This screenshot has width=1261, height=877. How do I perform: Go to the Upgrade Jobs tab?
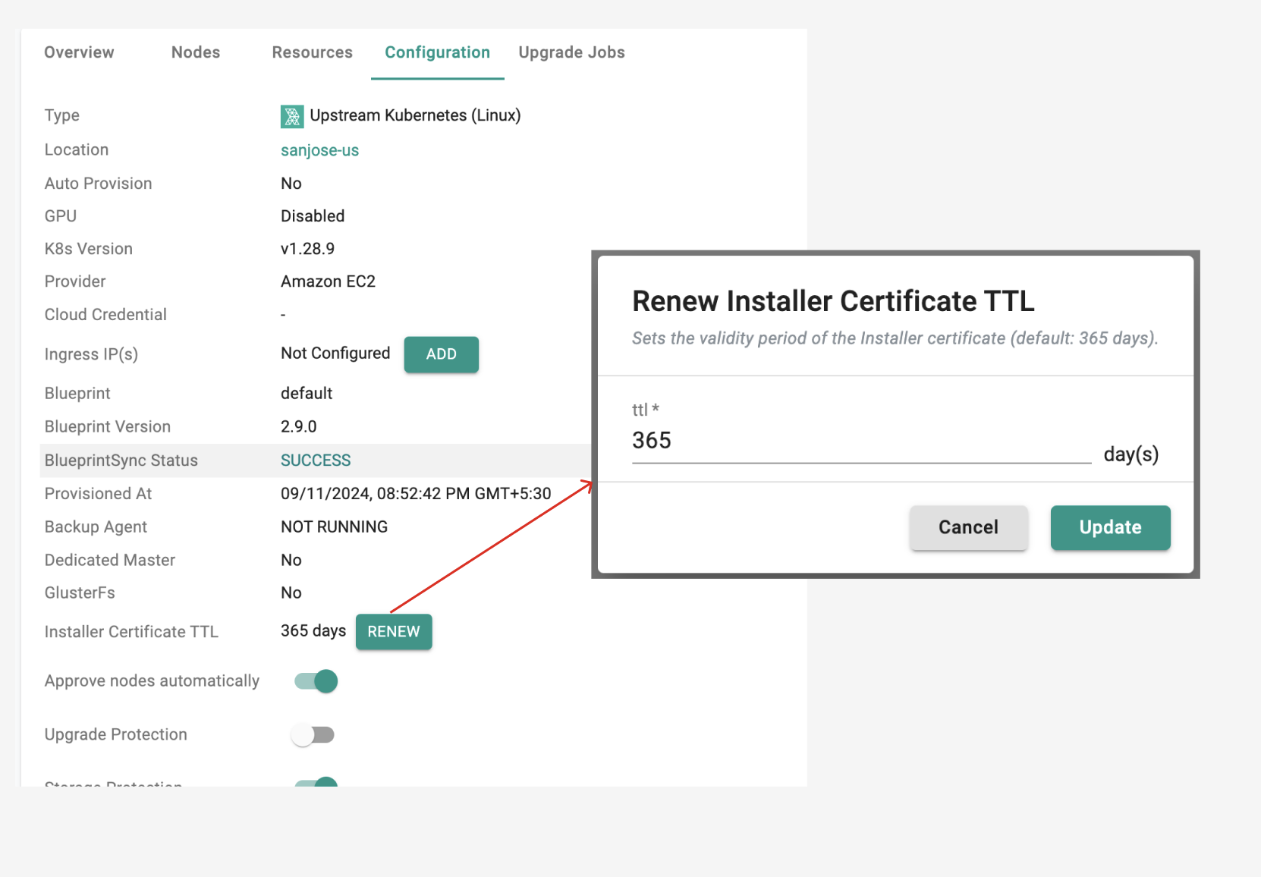571,52
